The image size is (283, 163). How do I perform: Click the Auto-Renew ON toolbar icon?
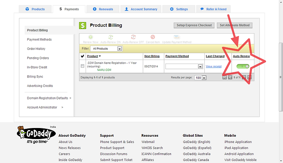click(110, 37)
